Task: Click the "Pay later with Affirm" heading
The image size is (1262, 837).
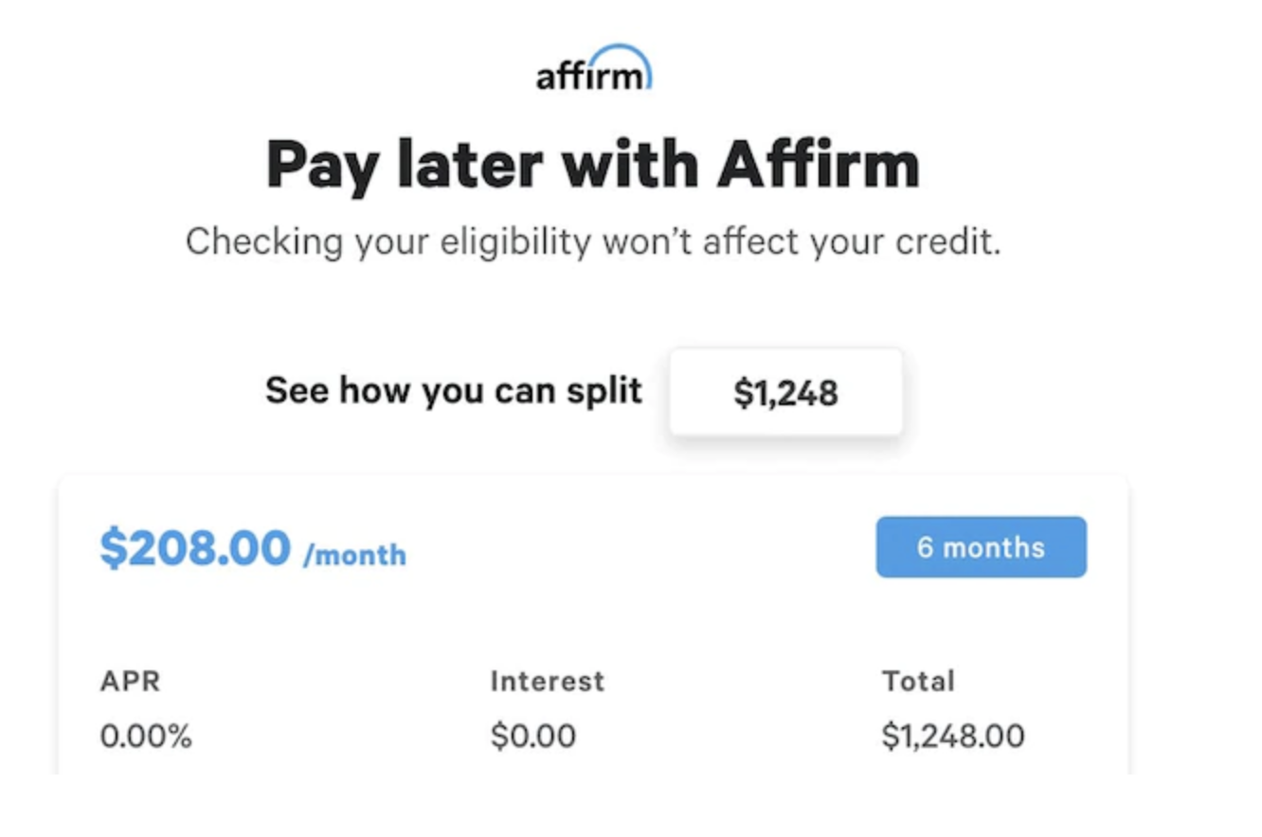Action: click(x=593, y=165)
